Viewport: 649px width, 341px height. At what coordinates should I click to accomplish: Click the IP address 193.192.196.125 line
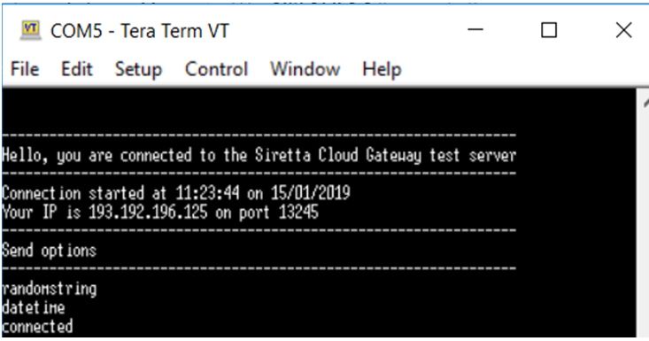(160, 212)
